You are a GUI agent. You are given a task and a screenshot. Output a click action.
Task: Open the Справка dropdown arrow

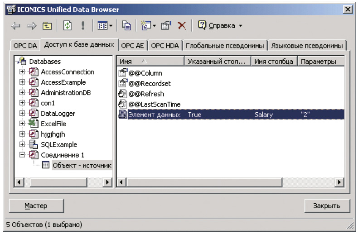tap(241, 26)
